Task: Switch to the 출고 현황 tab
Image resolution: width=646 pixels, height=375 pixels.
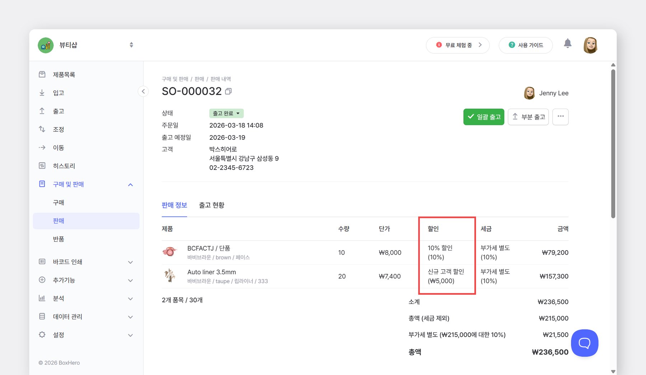Action: [x=212, y=205]
